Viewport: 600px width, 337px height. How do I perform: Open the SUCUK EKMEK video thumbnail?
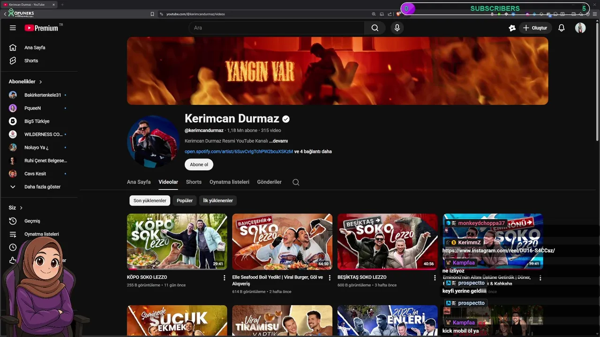pos(177,321)
